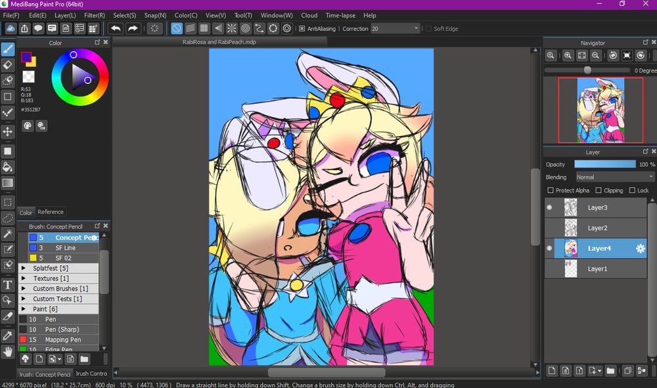657x388 pixels.
Task: Enable the Soft Edge checkbox
Action: click(x=428, y=28)
